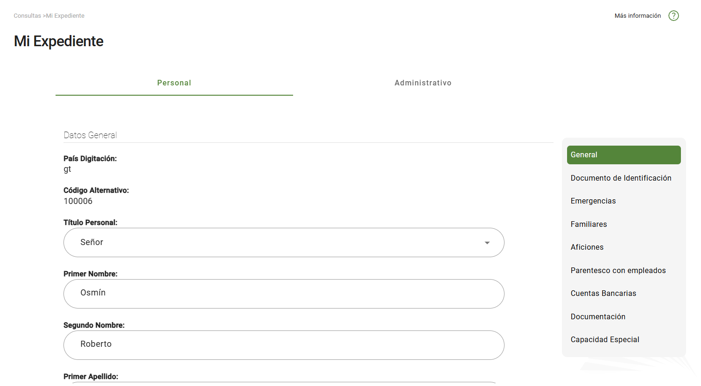Select Parentesco con empleados in the sidebar
The height and width of the screenshot is (386, 701).
point(618,270)
